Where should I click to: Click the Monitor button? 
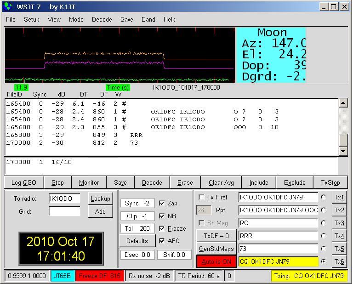pos(89,182)
